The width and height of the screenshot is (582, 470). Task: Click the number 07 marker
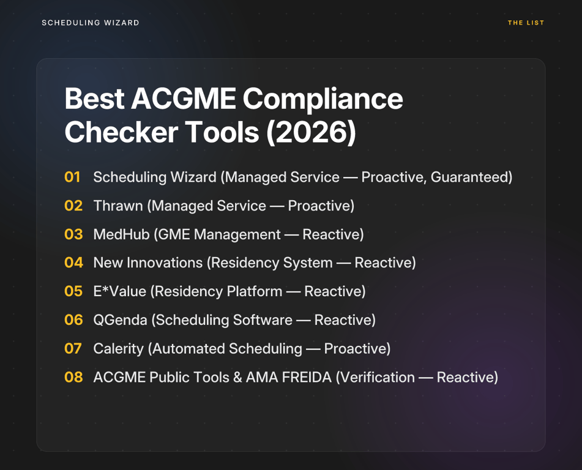point(73,349)
